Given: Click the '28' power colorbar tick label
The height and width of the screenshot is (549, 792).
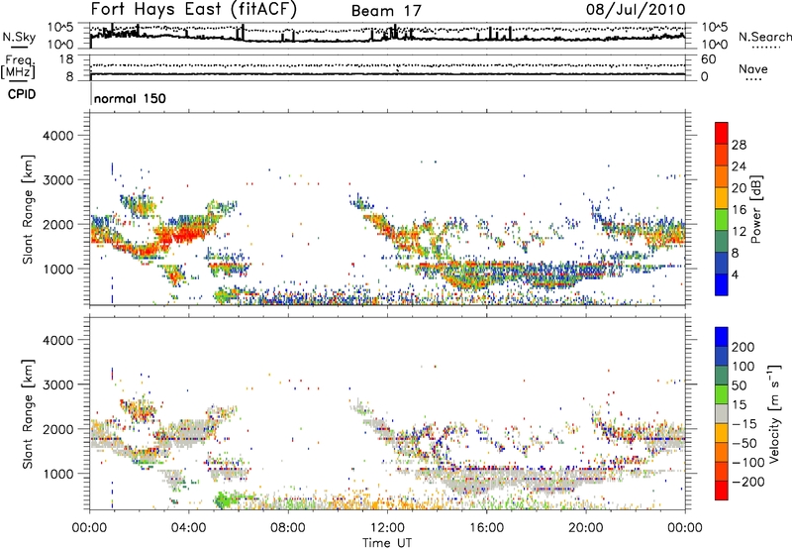Looking at the screenshot, I should tap(739, 145).
